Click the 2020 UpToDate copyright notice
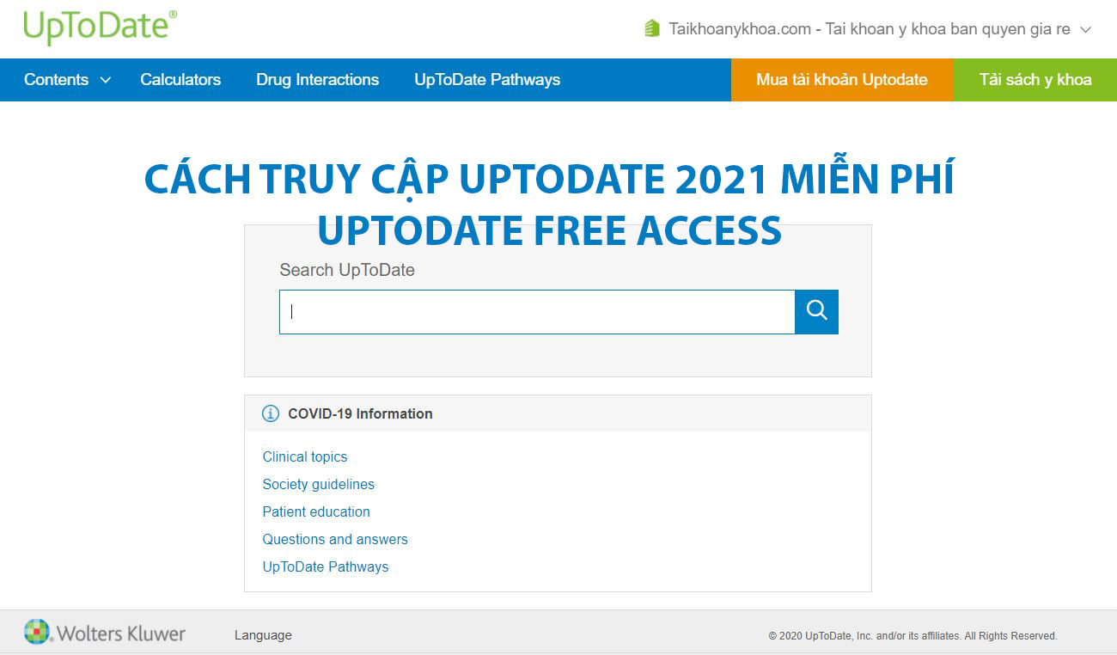The width and height of the screenshot is (1117, 655). click(x=913, y=636)
